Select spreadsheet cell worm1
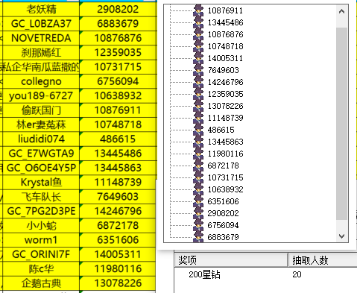The width and height of the screenshot is (357, 293). [41, 240]
